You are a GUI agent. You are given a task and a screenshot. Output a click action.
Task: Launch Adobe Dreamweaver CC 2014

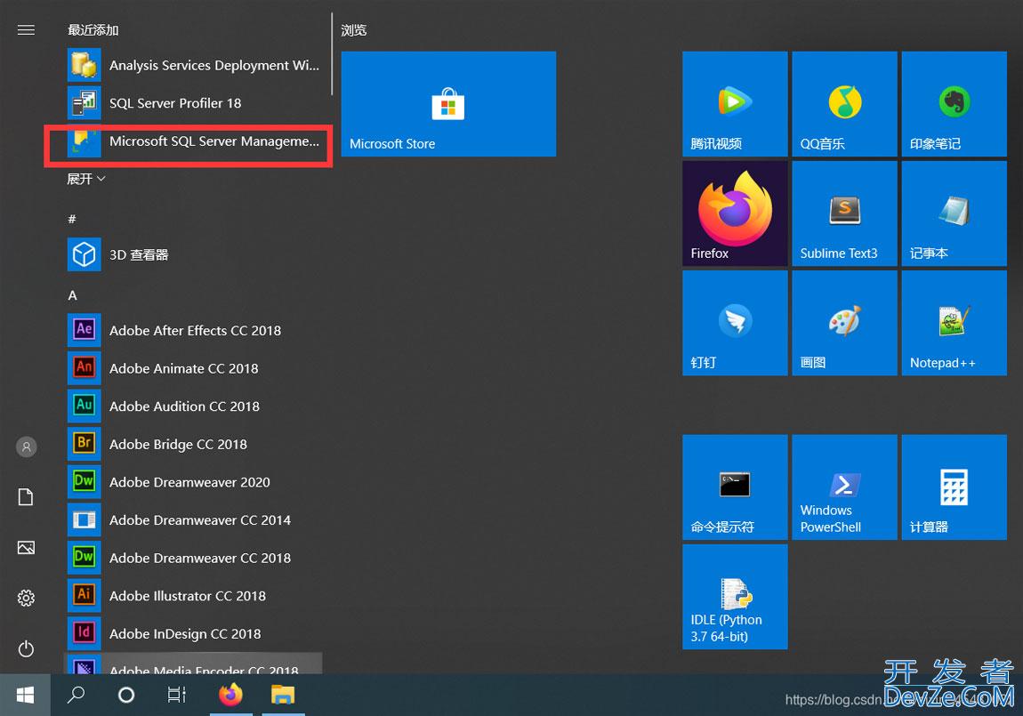click(195, 519)
